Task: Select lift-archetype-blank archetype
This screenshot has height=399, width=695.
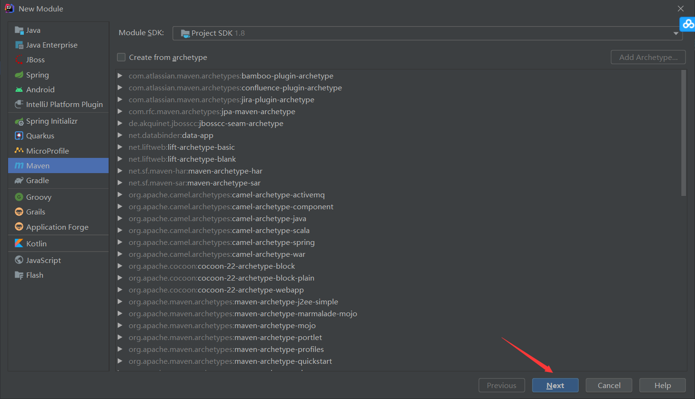Action: [182, 159]
